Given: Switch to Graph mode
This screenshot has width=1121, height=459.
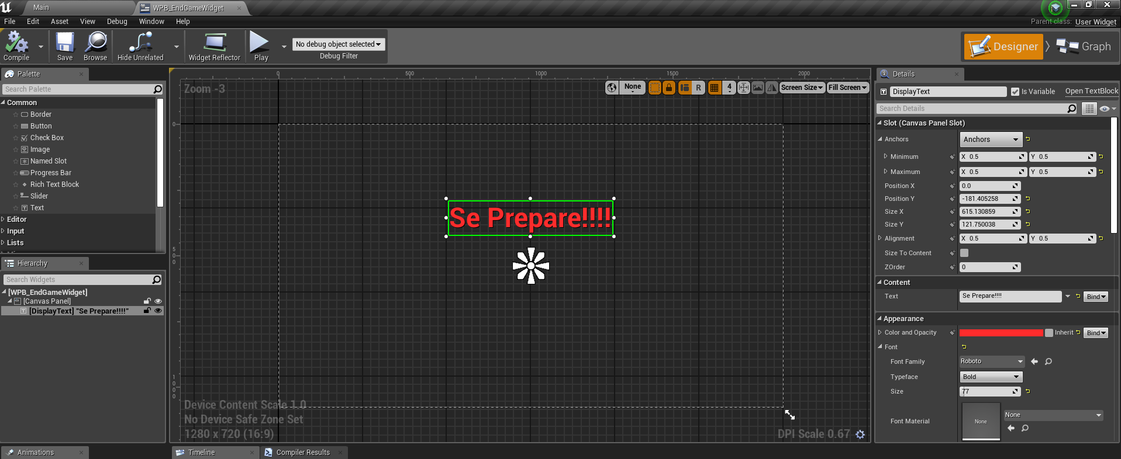Looking at the screenshot, I should click(x=1084, y=46).
